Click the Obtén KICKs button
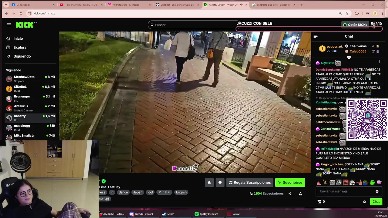 [x=355, y=25]
